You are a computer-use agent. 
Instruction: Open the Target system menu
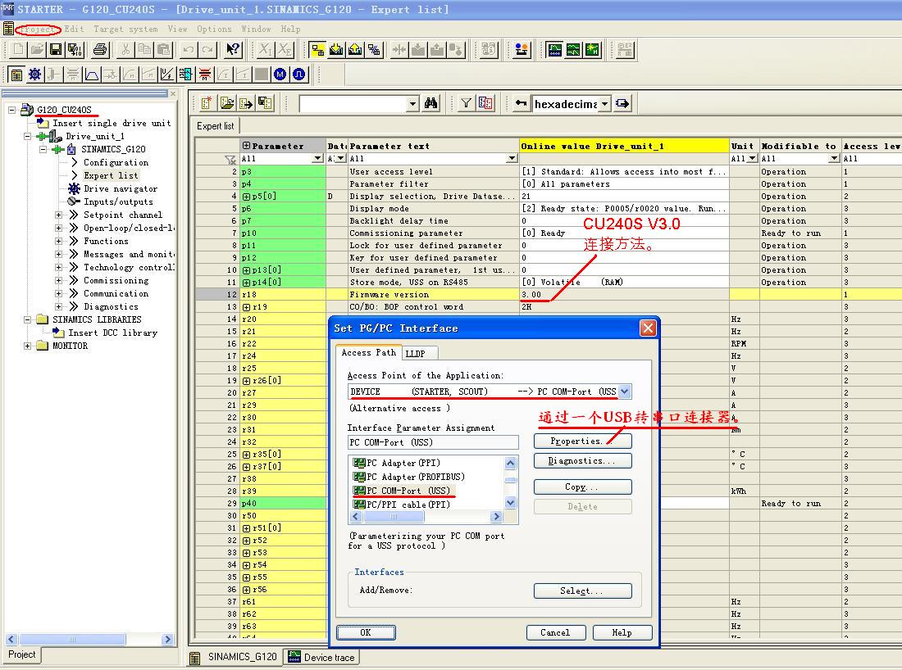(125, 29)
